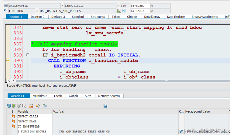Click the orange down-arrows blocks icon
Image resolution: width=230 pixels, height=135 pixels.
coord(31,106)
